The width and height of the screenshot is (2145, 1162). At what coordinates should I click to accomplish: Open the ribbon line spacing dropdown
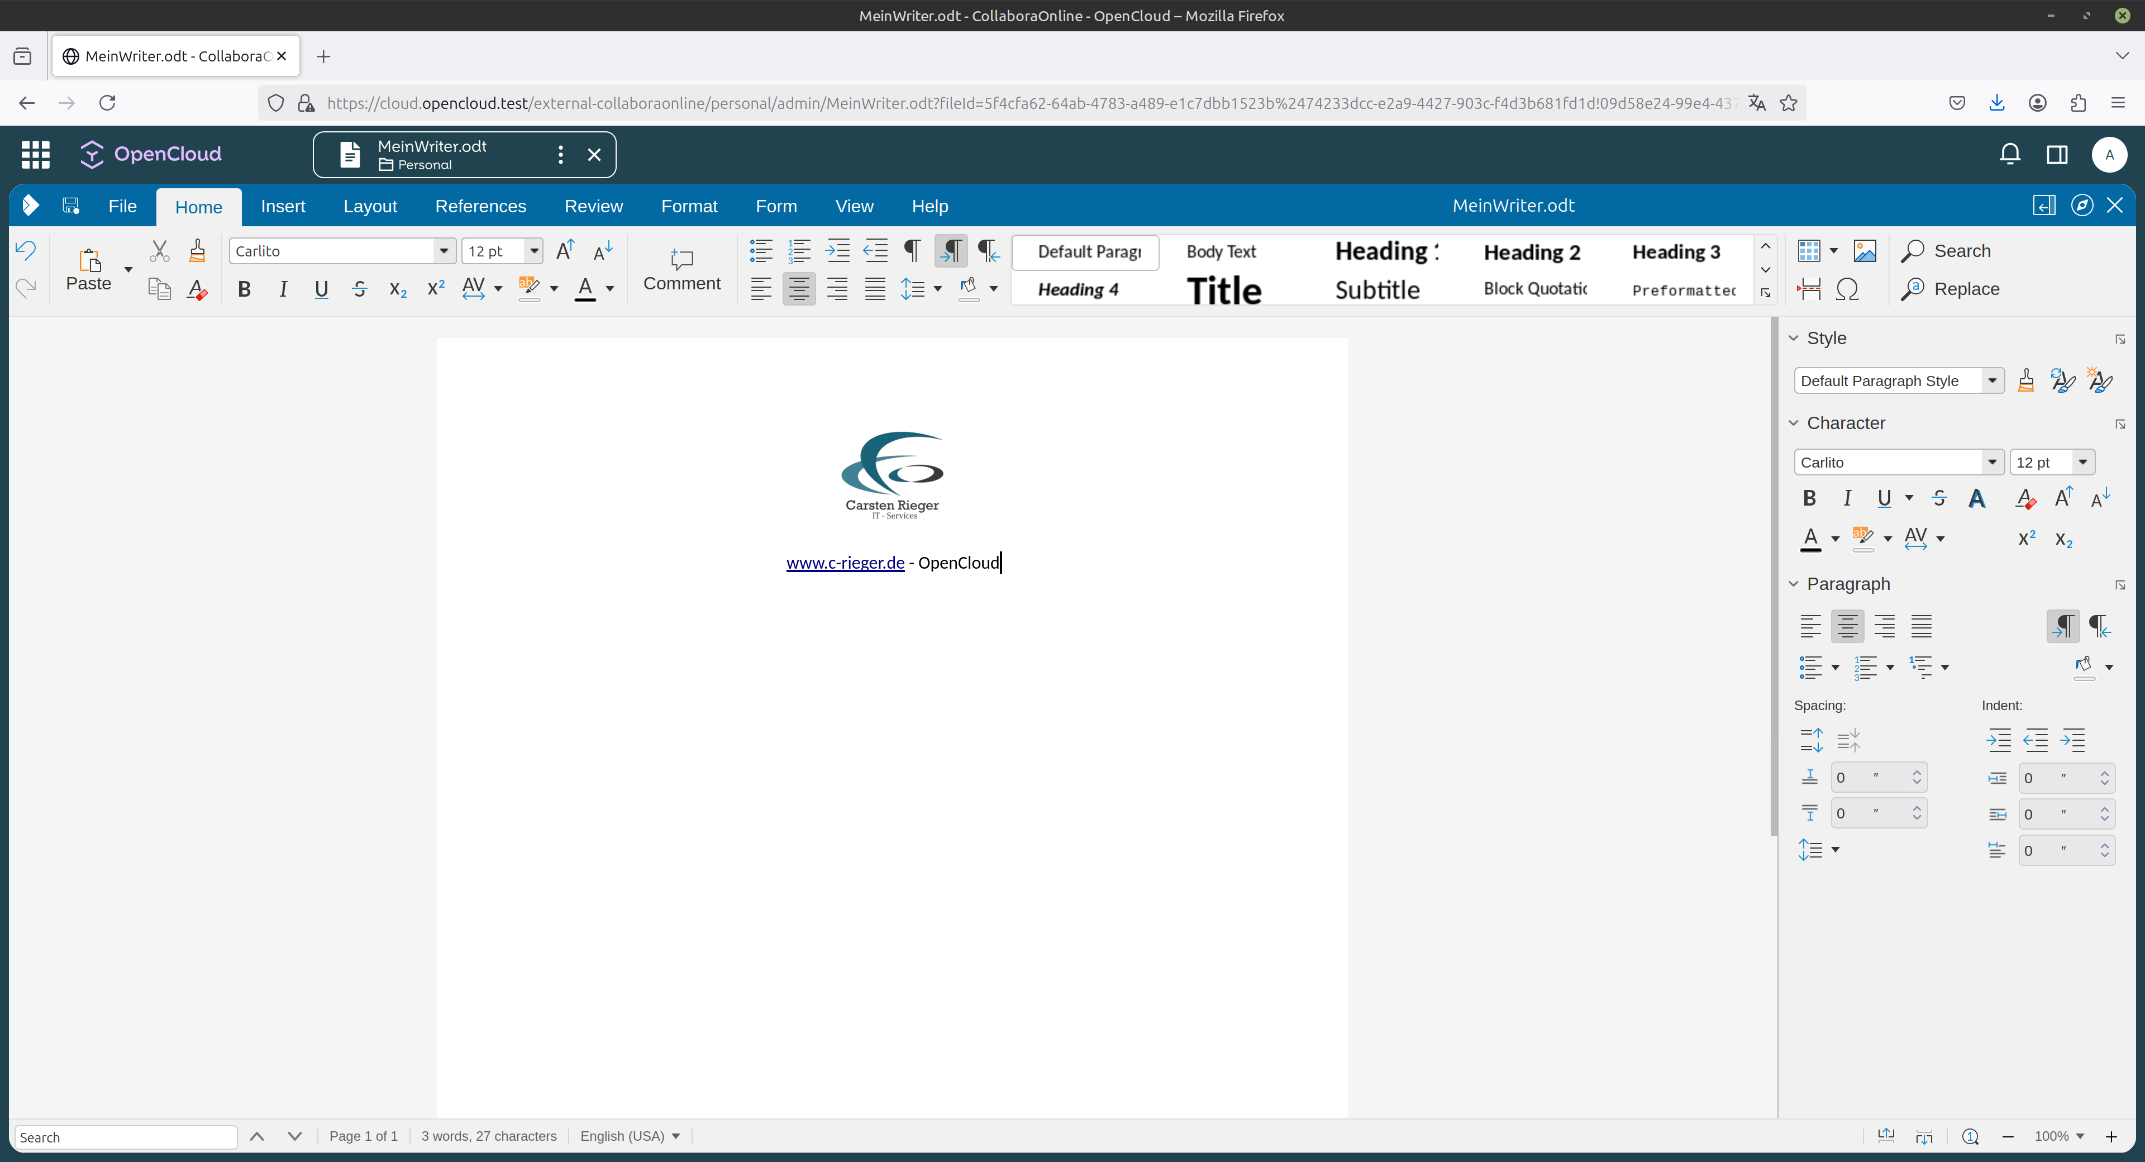[938, 289]
